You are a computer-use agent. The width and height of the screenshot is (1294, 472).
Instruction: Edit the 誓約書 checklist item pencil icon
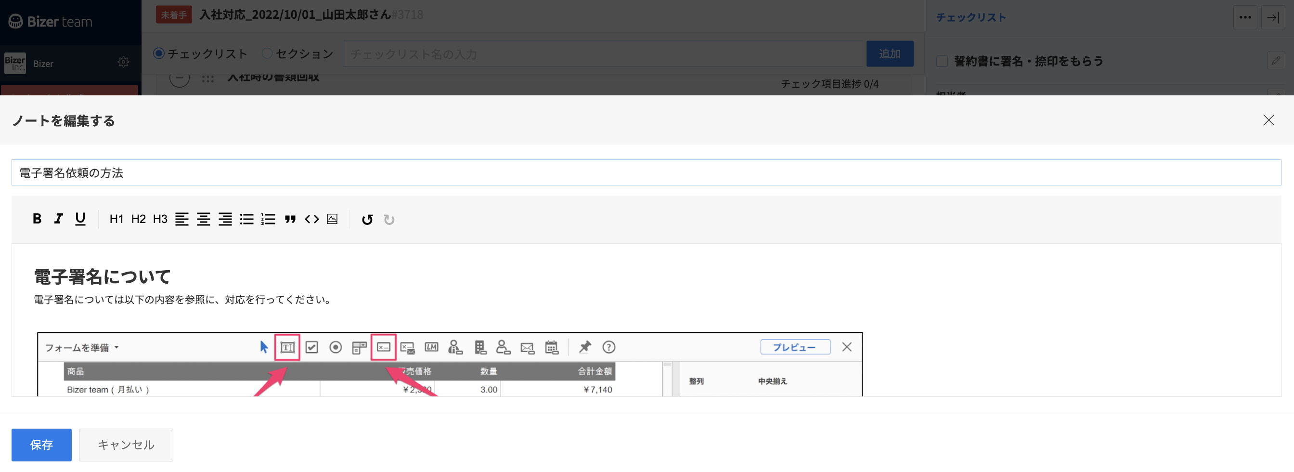coord(1275,61)
